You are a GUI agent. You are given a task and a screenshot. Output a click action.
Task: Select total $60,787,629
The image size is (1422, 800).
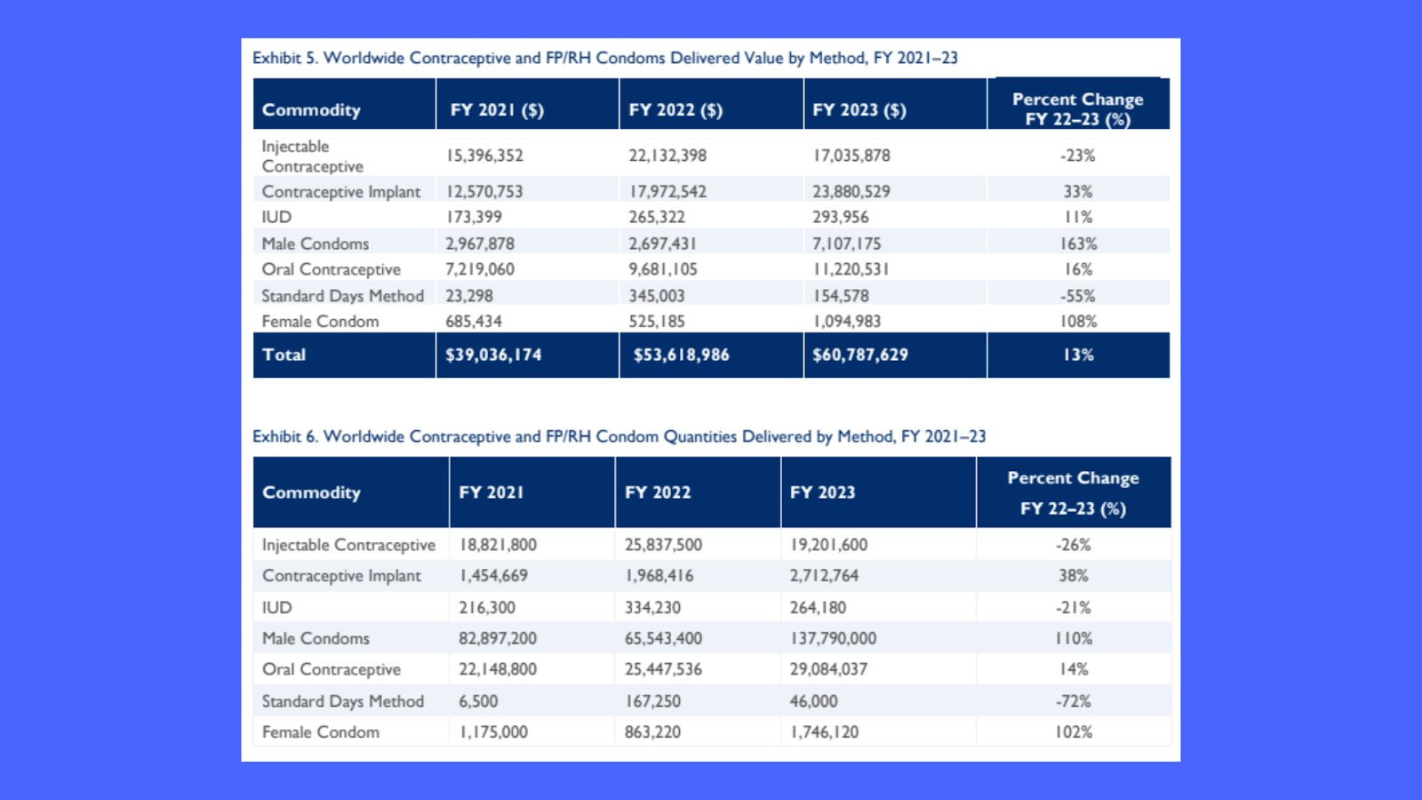(860, 355)
